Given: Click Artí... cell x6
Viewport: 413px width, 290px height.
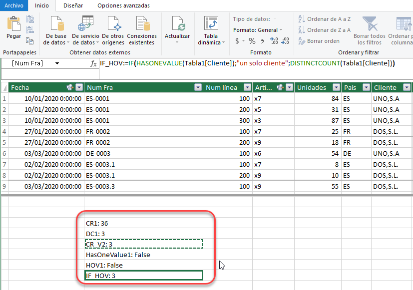Looking at the screenshot, I should pos(273,153).
